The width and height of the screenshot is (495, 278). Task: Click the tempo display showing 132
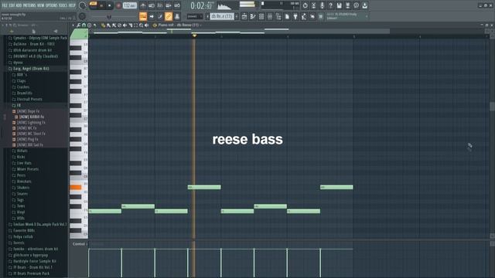coord(130,5)
